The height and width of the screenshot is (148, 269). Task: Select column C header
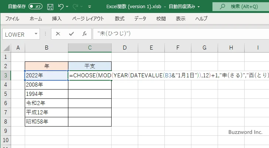[90, 48]
